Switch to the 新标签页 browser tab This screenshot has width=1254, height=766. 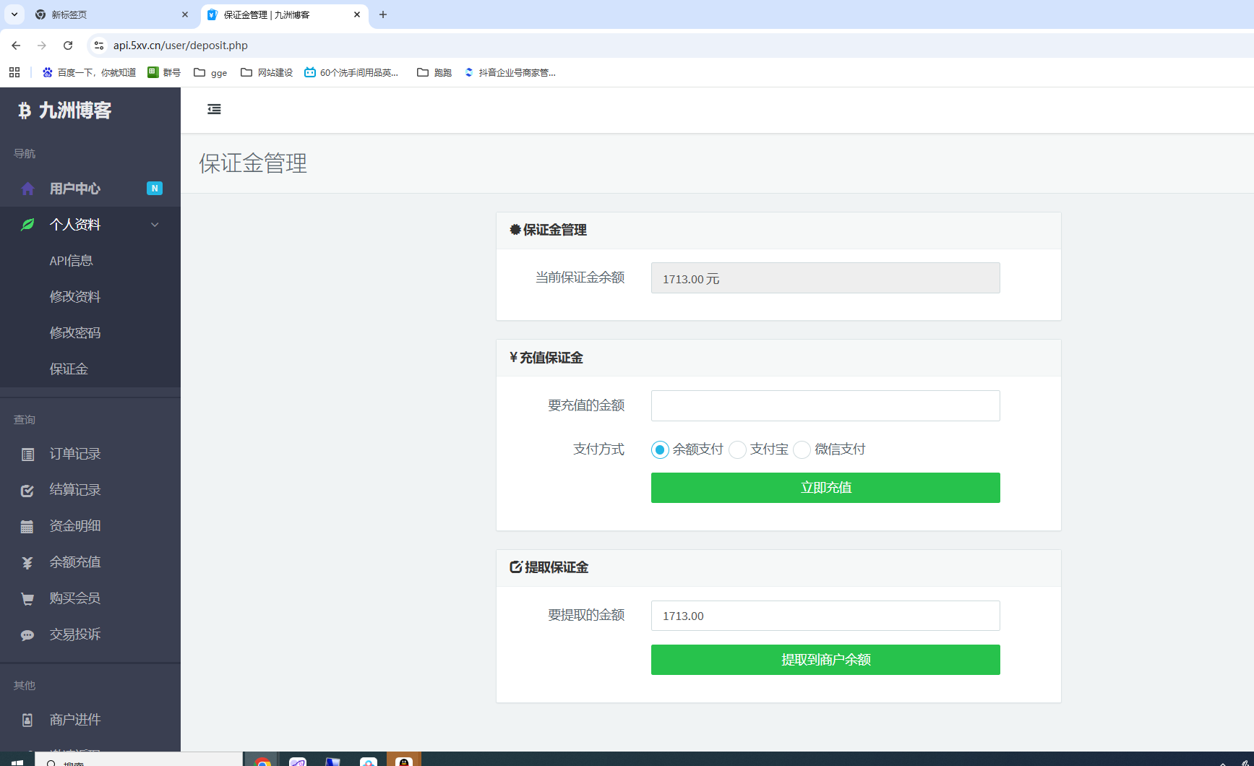pos(108,14)
